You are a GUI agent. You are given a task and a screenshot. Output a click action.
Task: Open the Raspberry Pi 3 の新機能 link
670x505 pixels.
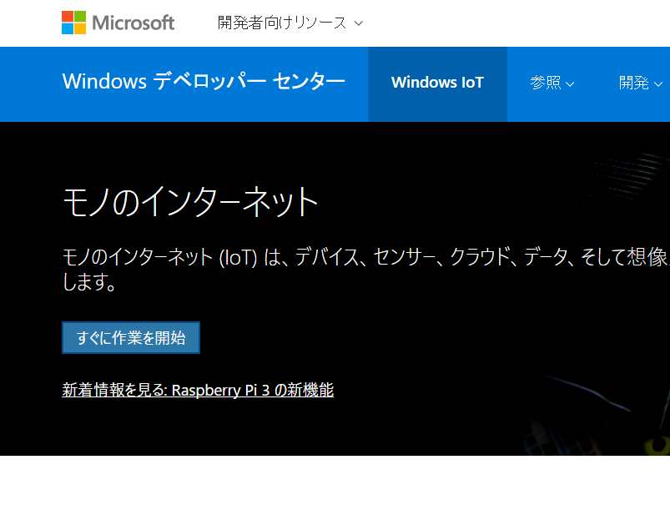[x=198, y=390]
